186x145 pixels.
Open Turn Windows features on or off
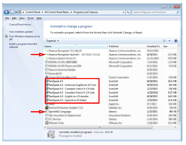(x=24, y=38)
